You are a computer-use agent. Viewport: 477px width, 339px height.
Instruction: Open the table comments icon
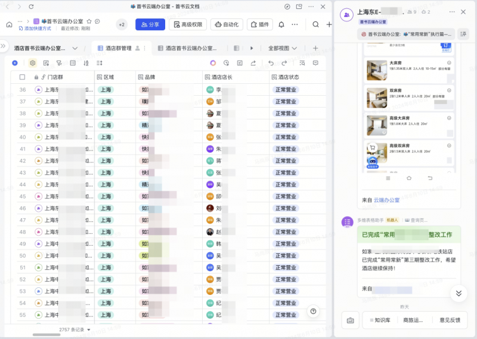(x=315, y=63)
